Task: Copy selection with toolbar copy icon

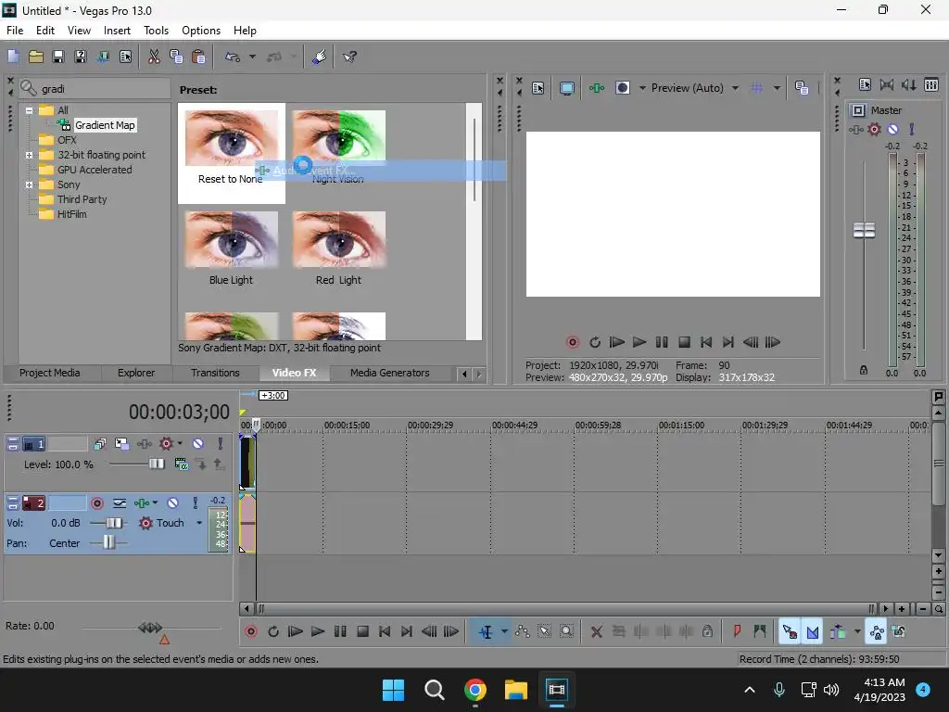Action: (x=176, y=57)
